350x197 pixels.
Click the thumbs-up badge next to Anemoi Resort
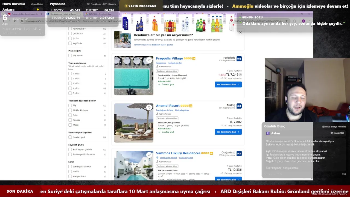tap(191, 106)
